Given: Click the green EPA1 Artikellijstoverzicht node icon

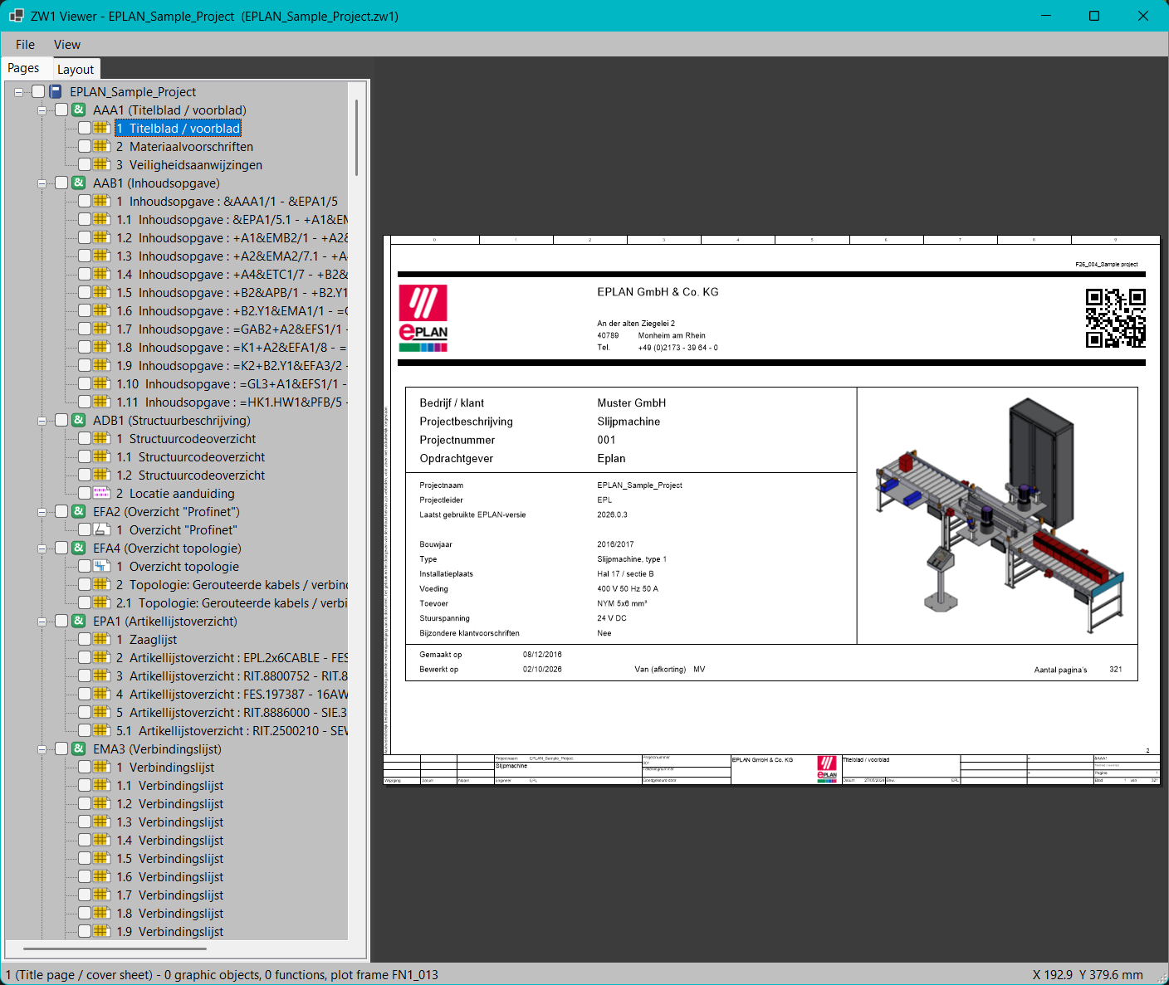Looking at the screenshot, I should coord(79,622).
